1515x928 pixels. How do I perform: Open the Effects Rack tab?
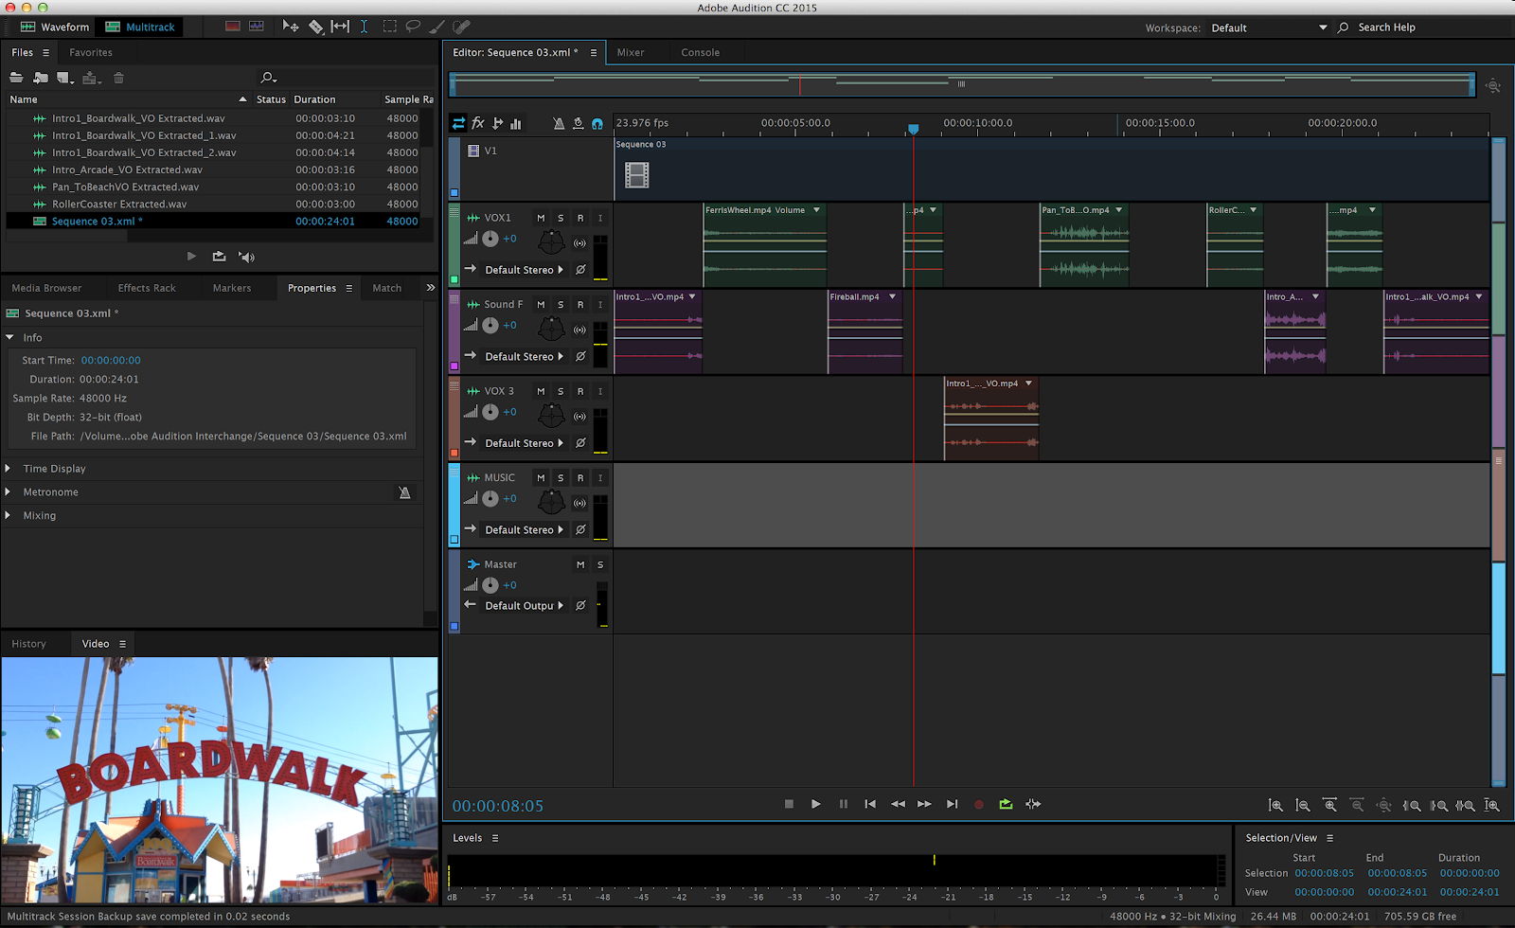tap(147, 288)
